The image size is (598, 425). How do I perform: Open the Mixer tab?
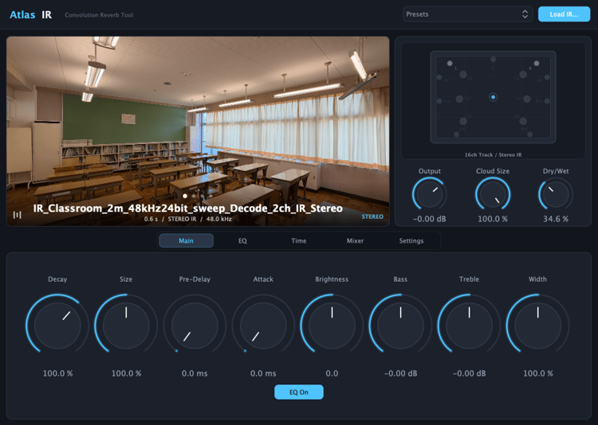[355, 240]
